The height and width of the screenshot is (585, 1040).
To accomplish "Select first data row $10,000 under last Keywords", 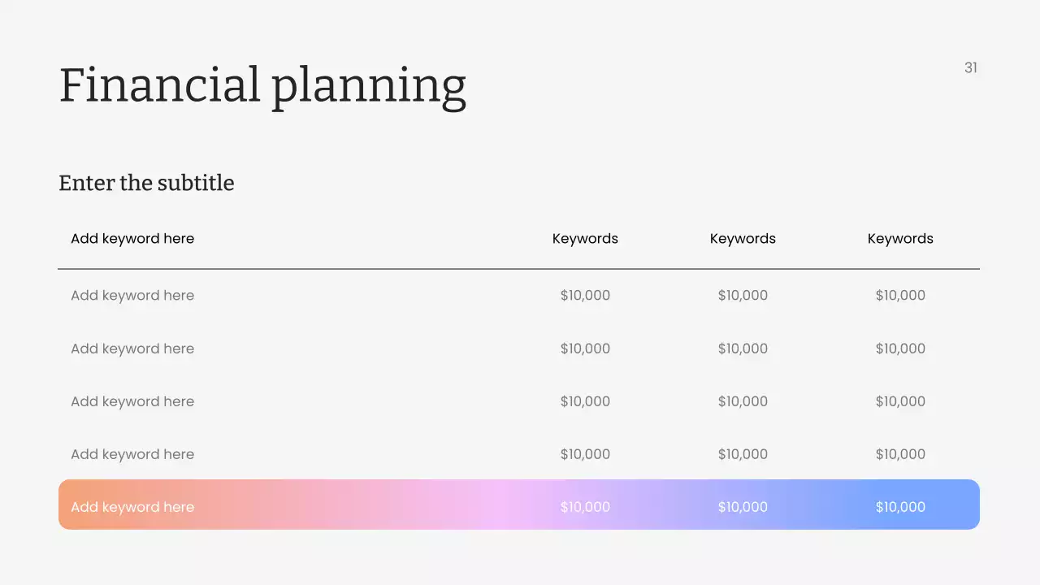I will point(900,296).
